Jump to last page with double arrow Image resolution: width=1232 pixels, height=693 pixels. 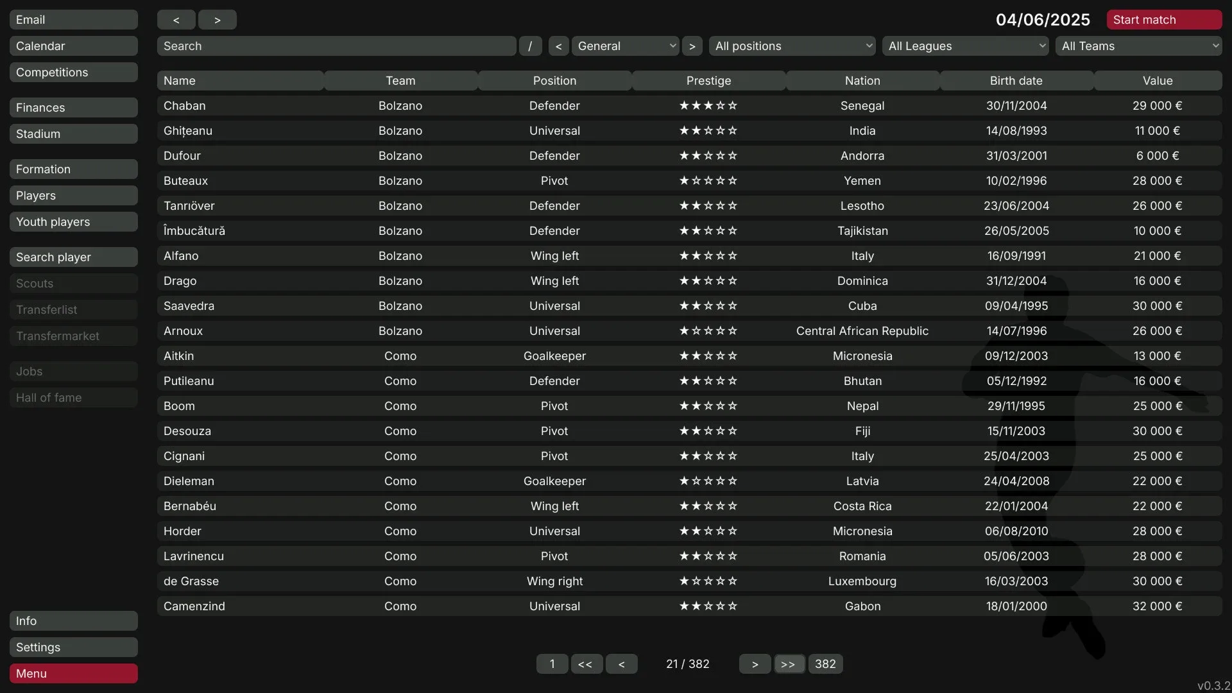[788, 664]
